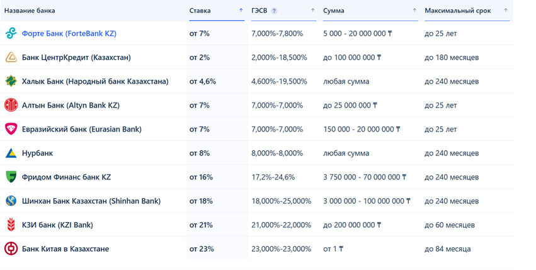Click rate 'от 16%' cell

(x=201, y=177)
